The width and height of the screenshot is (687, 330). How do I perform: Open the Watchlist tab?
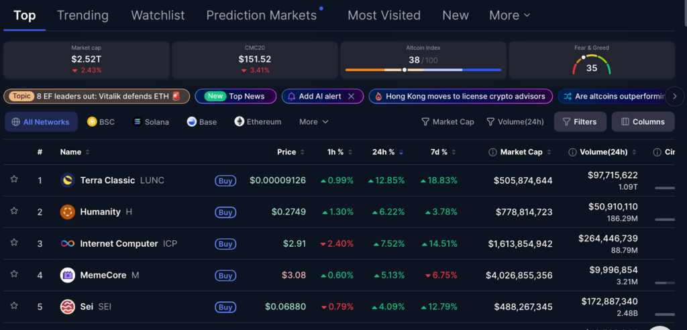(158, 15)
